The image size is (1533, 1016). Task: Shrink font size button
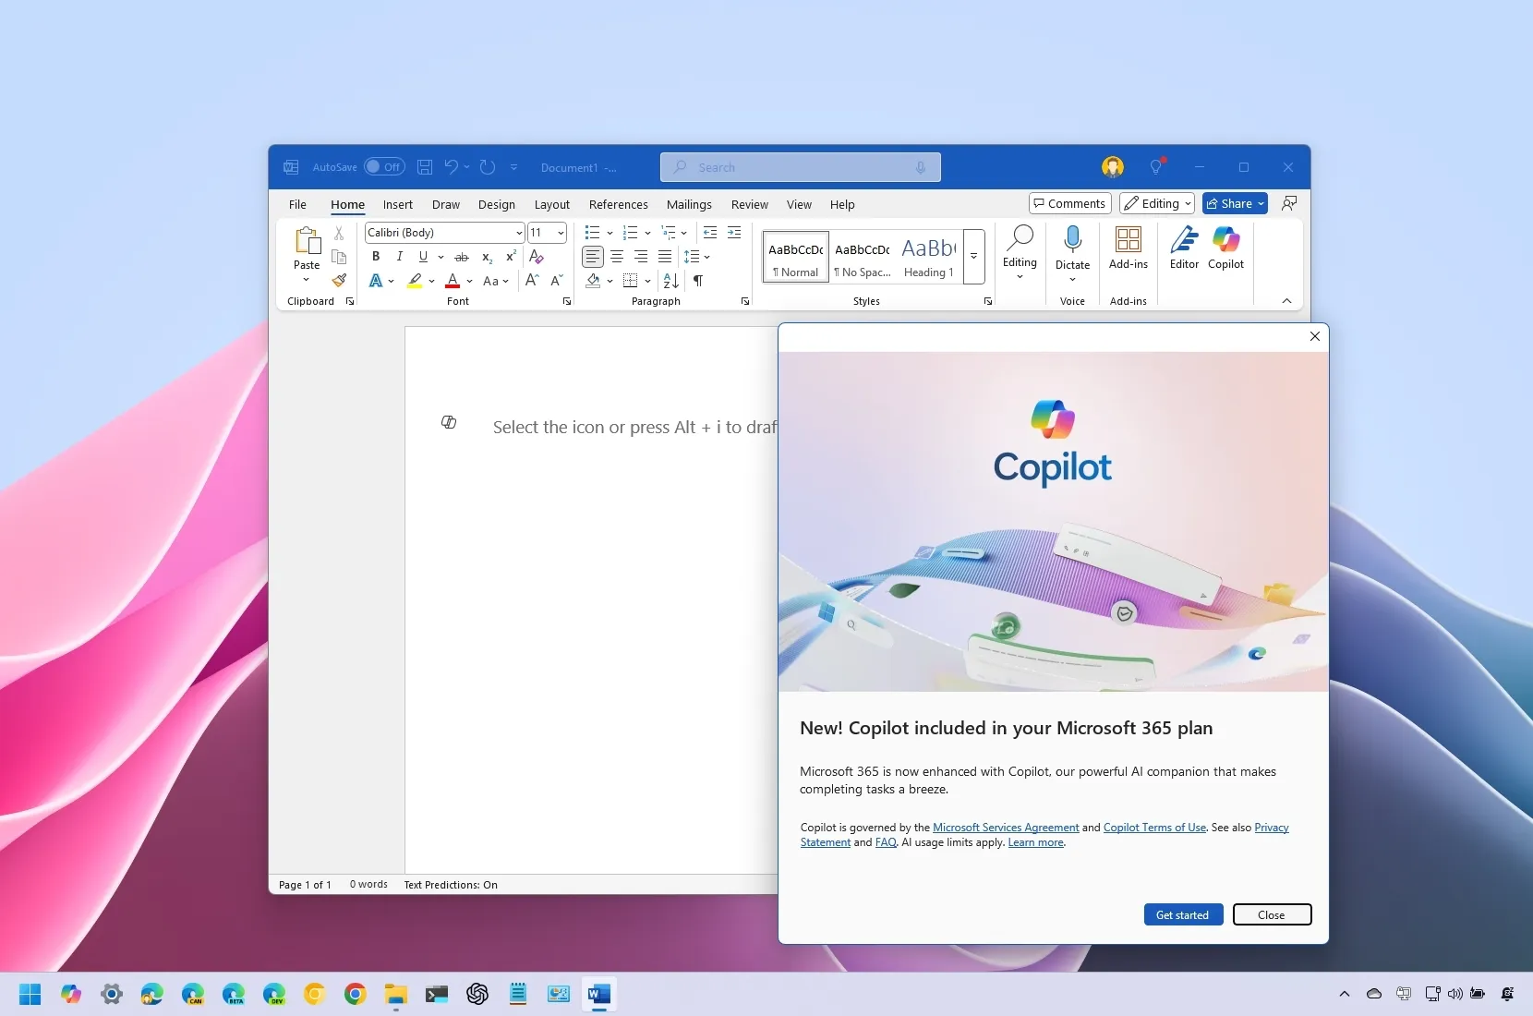point(556,281)
